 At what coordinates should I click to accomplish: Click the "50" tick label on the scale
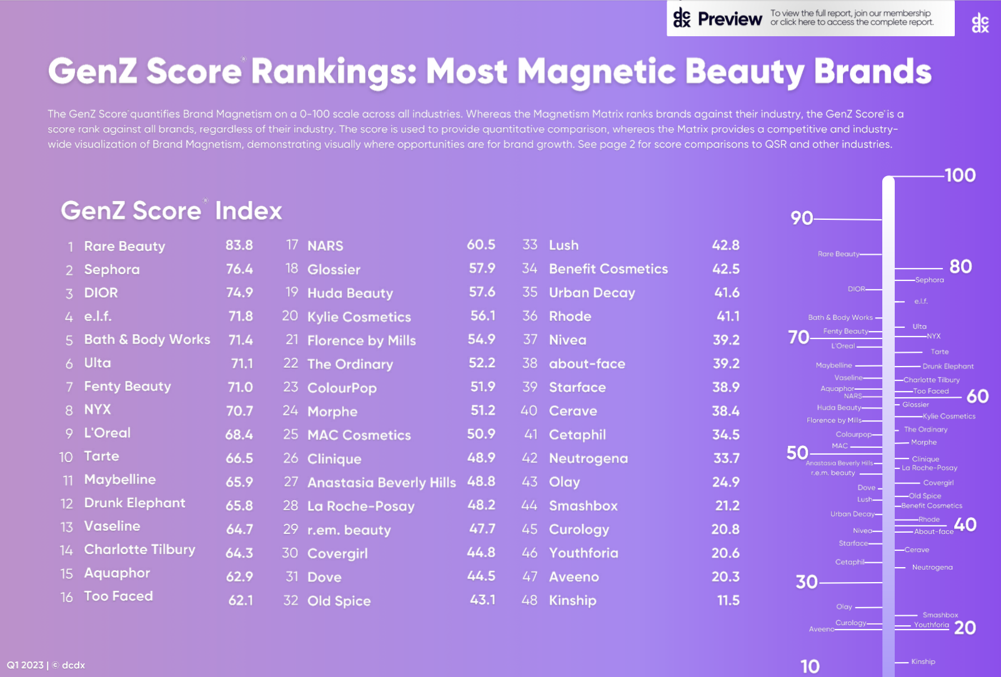tap(797, 453)
